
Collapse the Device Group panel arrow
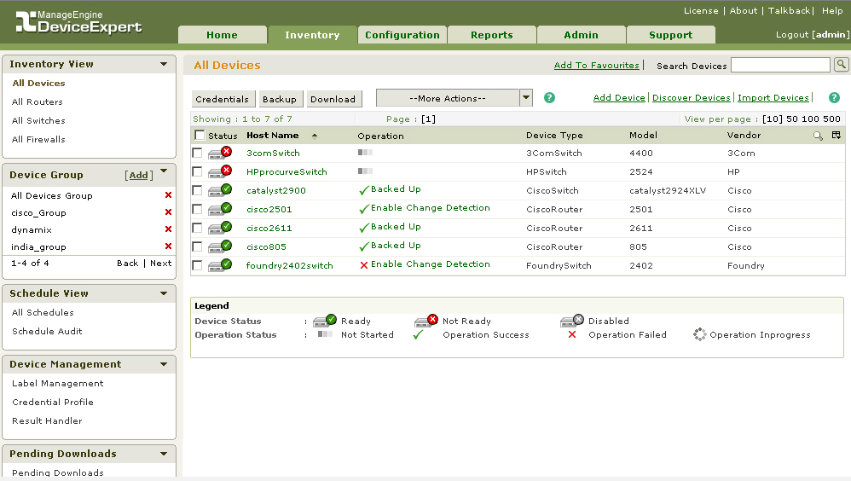point(164,171)
